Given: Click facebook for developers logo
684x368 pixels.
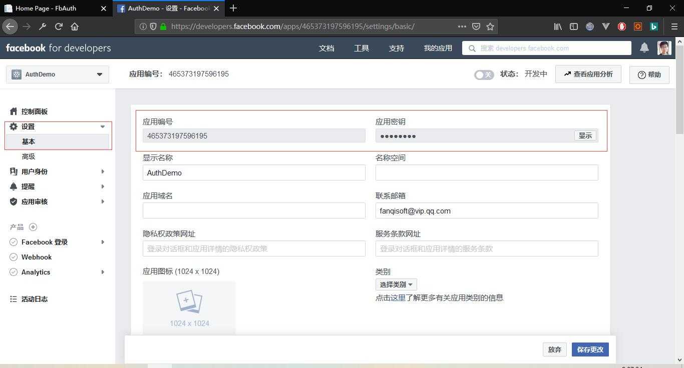Looking at the screenshot, I should click(x=58, y=48).
